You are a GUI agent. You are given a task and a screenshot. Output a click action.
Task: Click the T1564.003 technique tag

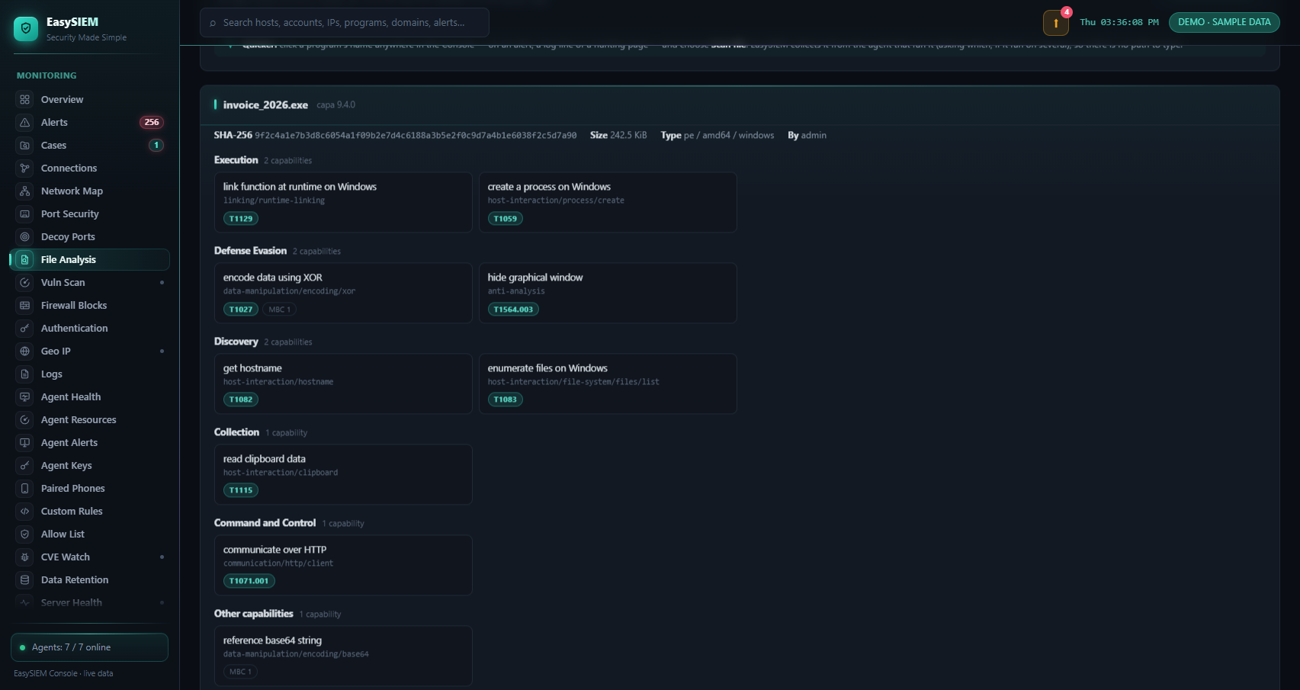513,310
